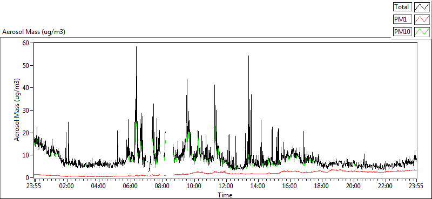Click the 08:00 time tick label

[x=162, y=186]
